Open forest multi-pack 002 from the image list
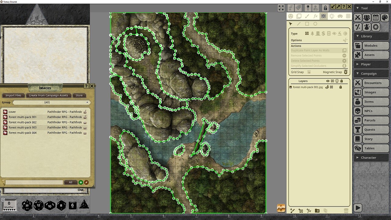Viewport: 391px width, 220px height. tap(23, 122)
